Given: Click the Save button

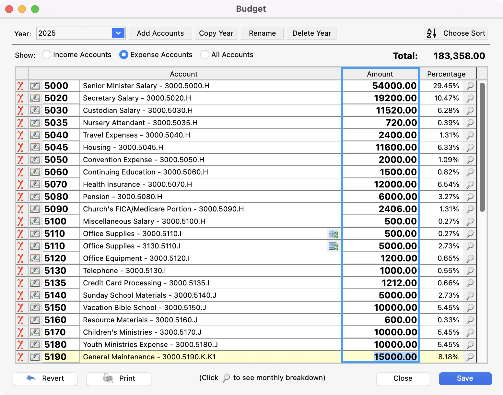Looking at the screenshot, I should coord(465,378).
